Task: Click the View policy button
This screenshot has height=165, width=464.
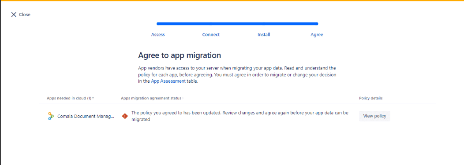Action: [x=374, y=116]
